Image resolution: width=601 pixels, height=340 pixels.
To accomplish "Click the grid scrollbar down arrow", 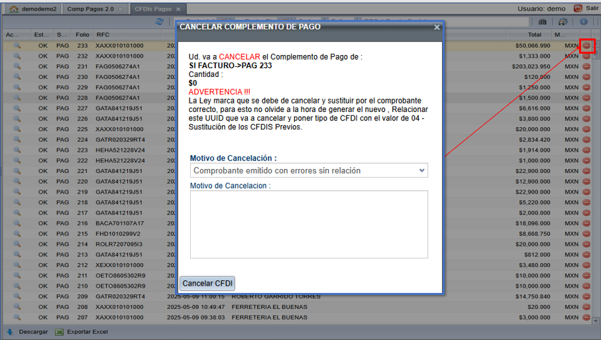I will point(596,321).
